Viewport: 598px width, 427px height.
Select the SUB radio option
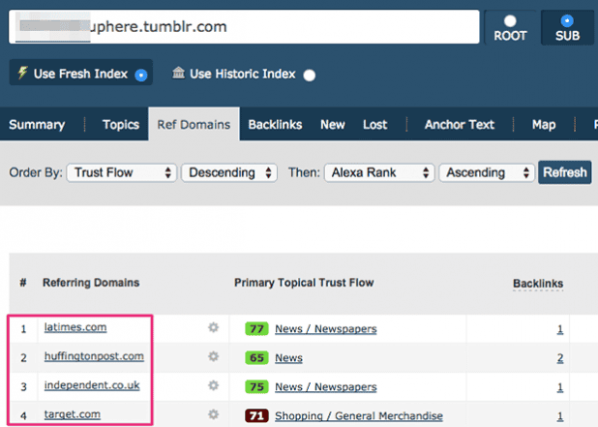click(567, 27)
